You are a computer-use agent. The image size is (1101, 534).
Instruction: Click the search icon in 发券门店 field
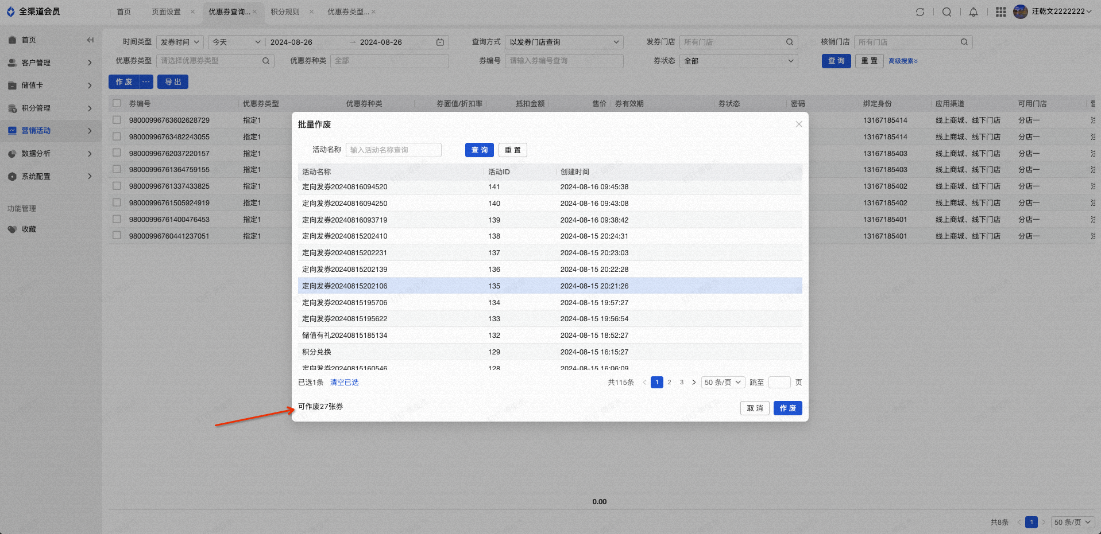[x=790, y=42]
